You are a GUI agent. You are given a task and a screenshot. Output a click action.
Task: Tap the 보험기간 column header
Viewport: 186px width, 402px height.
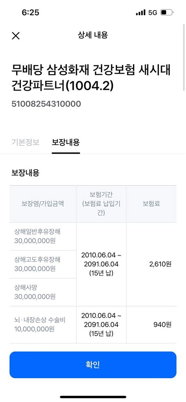101,204
